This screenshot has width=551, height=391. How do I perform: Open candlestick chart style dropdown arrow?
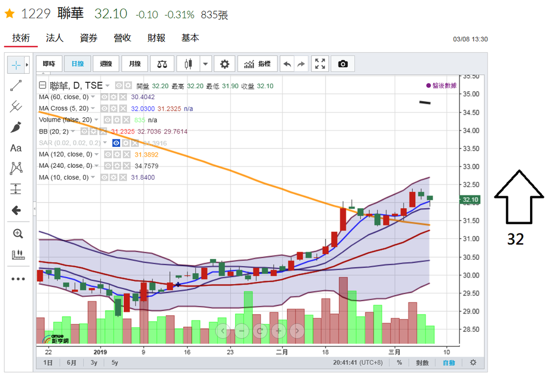206,64
